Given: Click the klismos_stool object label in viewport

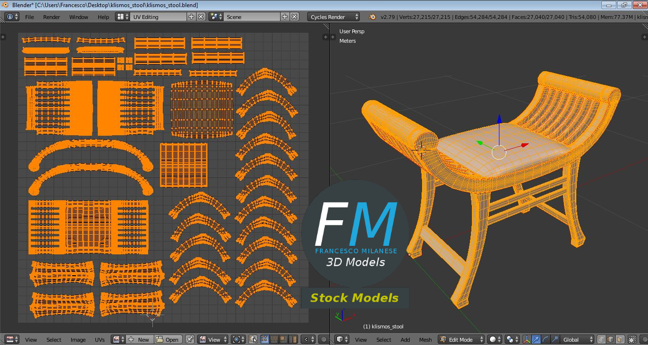Looking at the screenshot, I should tap(383, 326).
